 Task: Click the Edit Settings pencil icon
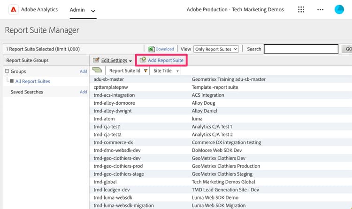[96, 60]
